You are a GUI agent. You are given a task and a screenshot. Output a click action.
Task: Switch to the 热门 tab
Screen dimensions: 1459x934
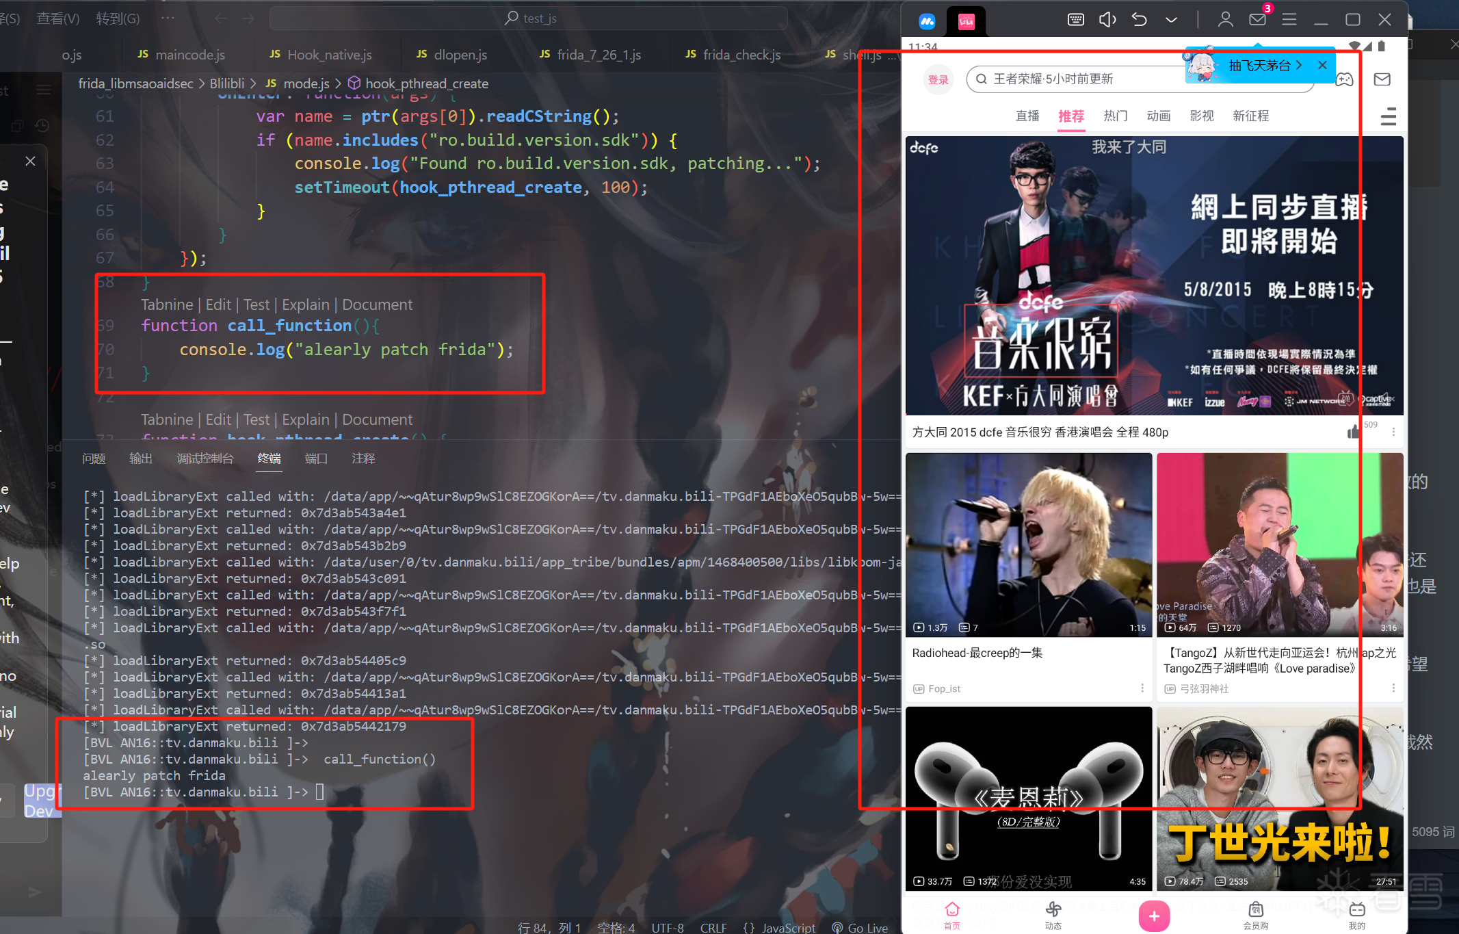coord(1115,116)
